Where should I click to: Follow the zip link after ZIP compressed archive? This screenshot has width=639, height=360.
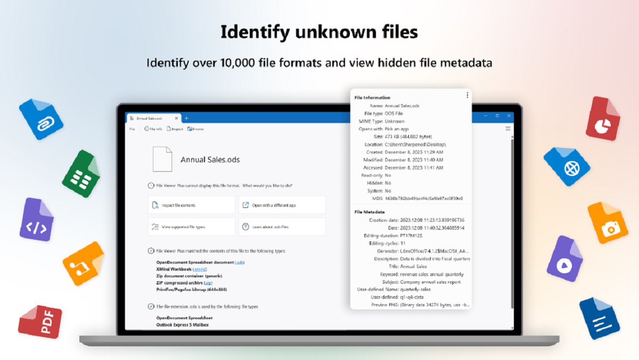pos(209,282)
